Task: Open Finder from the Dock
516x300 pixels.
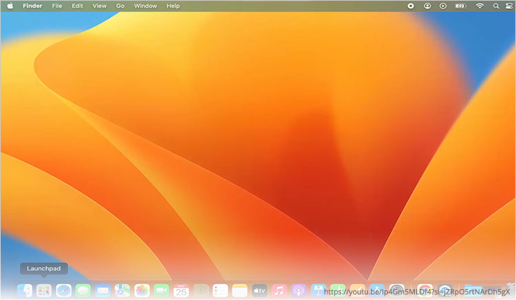Action: [x=25, y=290]
